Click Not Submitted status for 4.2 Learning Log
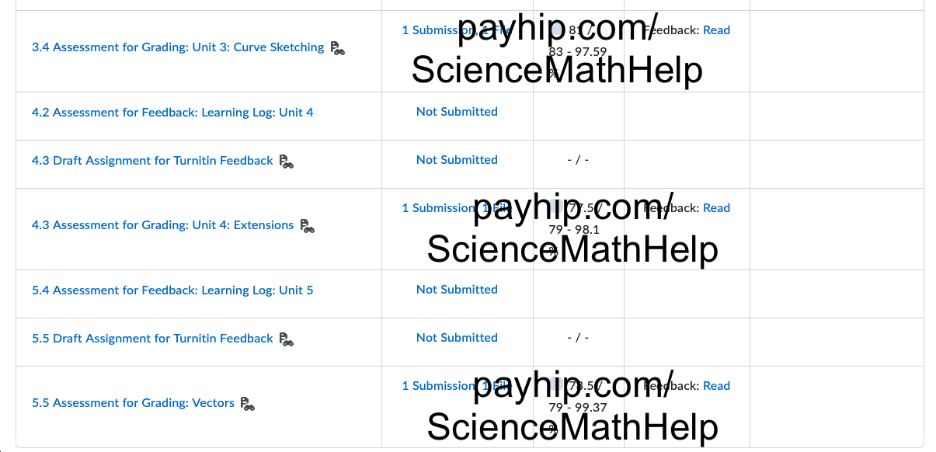This screenshot has width=936, height=452. tap(457, 112)
